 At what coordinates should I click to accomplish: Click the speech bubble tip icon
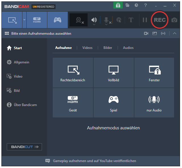[48, 161]
